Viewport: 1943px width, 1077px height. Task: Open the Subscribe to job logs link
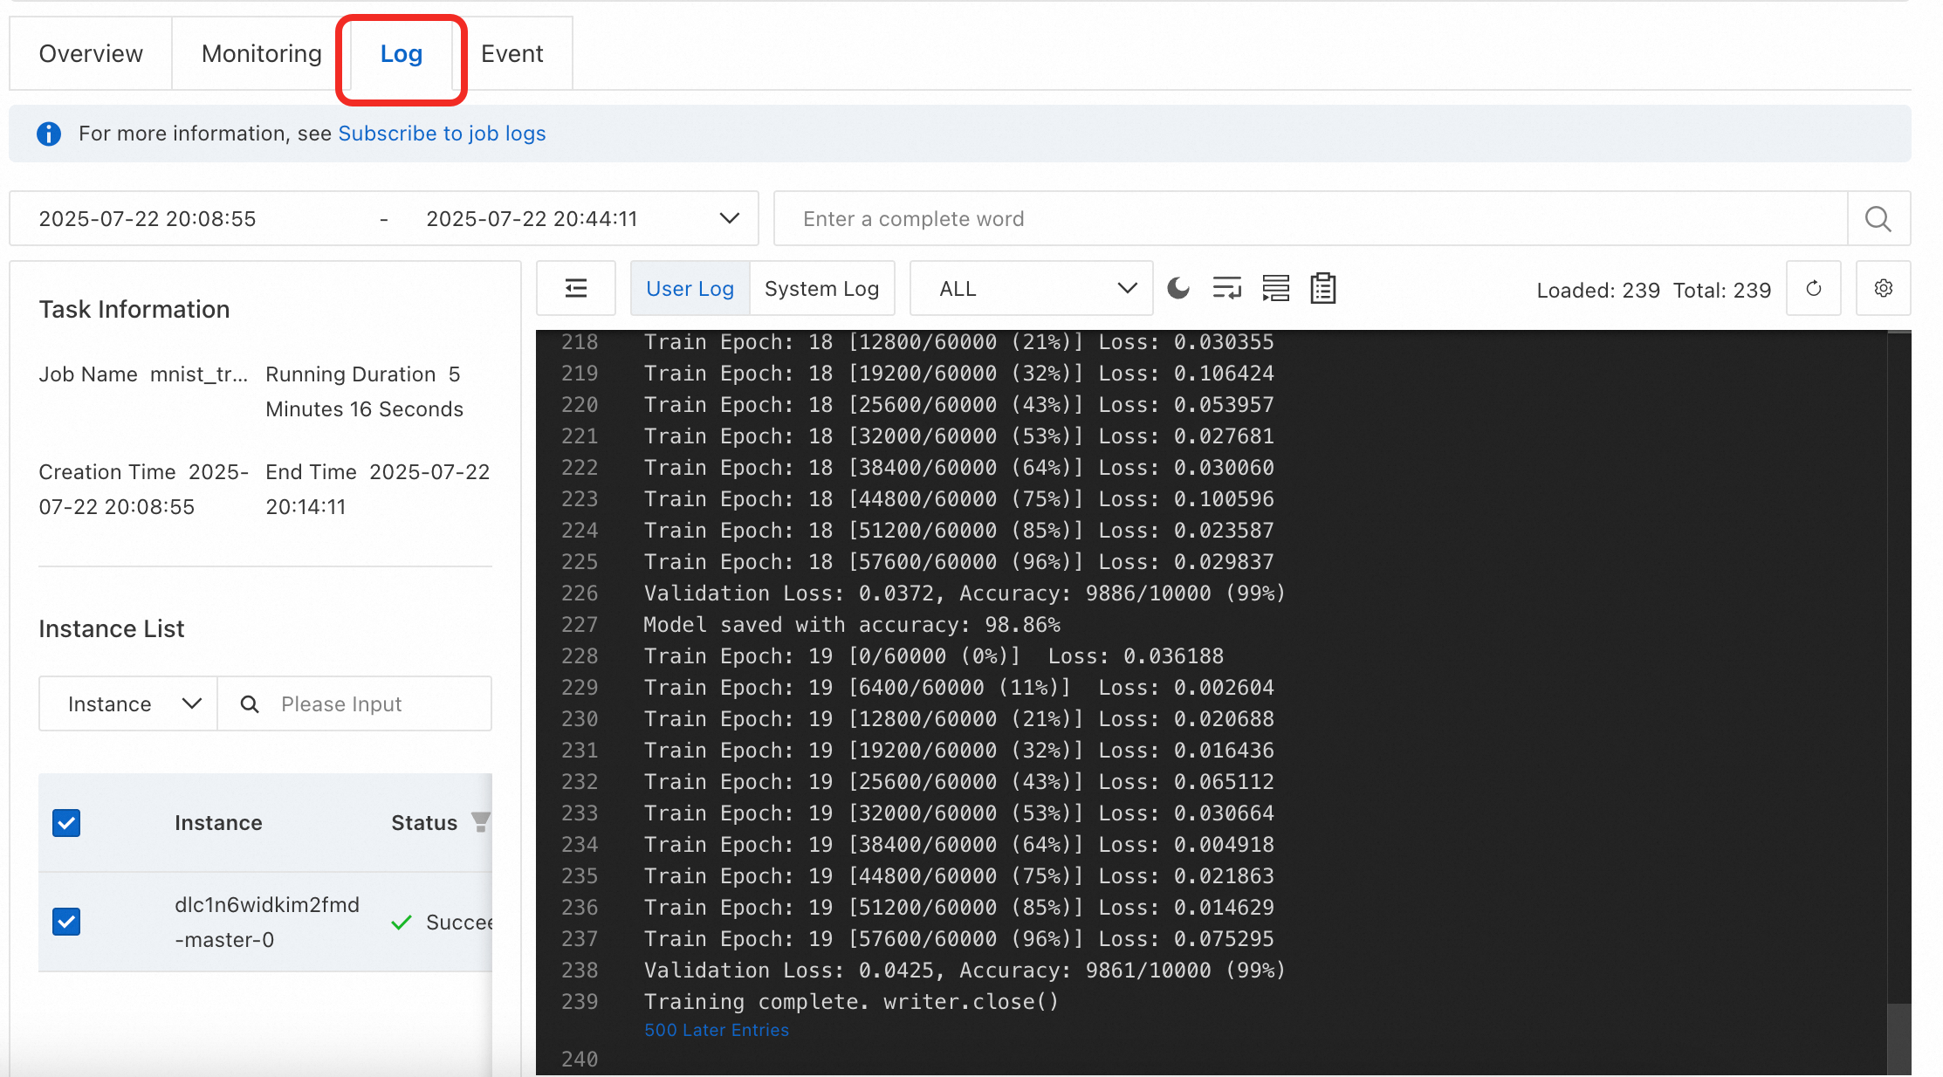pyautogui.click(x=442, y=134)
